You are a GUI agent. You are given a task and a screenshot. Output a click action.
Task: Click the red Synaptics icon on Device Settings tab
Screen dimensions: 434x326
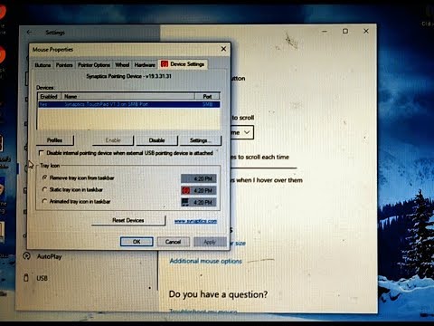(x=165, y=64)
